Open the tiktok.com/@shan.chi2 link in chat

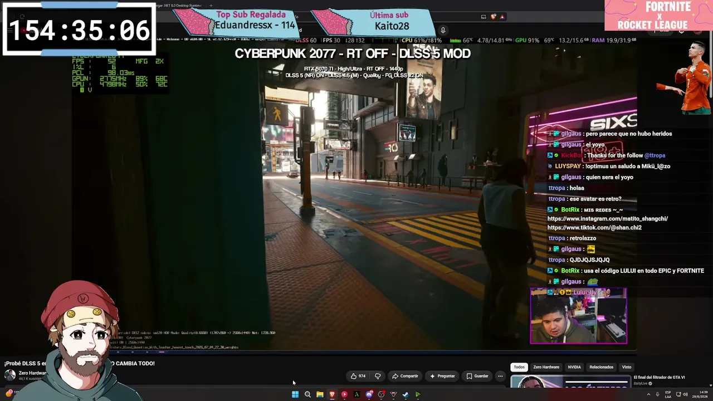pyautogui.click(x=594, y=228)
